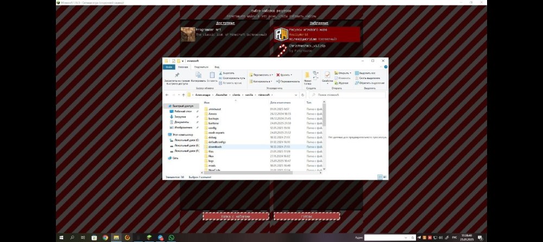Click the large Copy icon in ribbon

[198, 75]
